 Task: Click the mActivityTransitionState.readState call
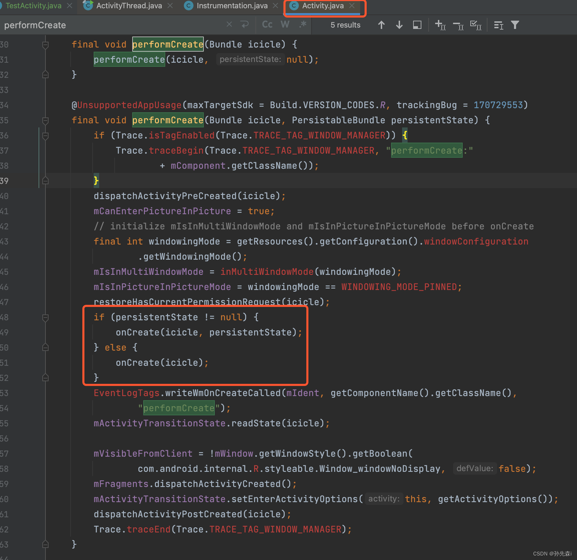coord(211,423)
